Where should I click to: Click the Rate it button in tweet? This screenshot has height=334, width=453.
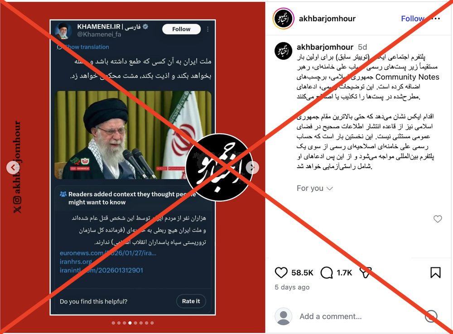point(191,301)
